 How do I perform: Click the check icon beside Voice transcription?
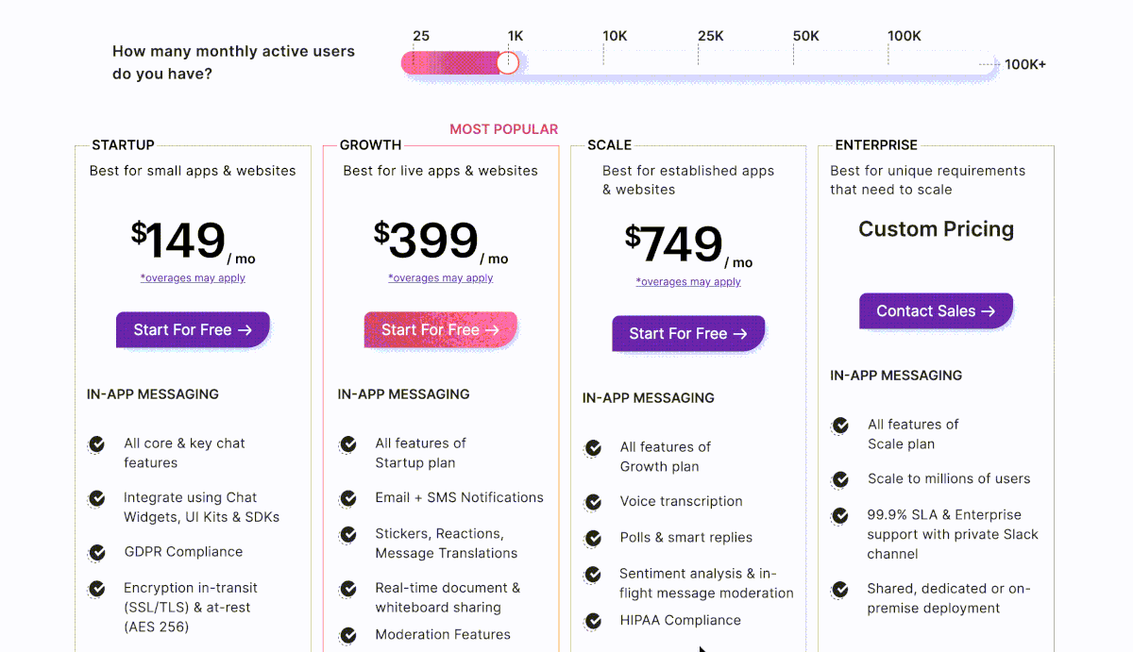pyautogui.click(x=593, y=502)
